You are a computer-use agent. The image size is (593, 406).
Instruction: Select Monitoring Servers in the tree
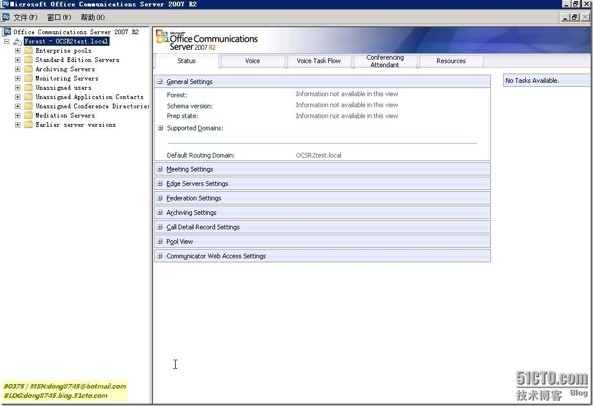(x=67, y=78)
